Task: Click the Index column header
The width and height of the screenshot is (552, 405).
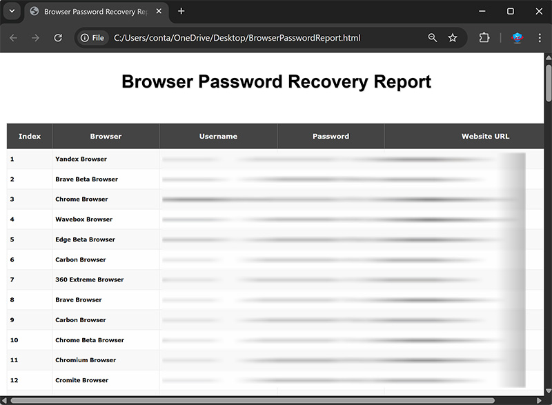Action: point(30,136)
